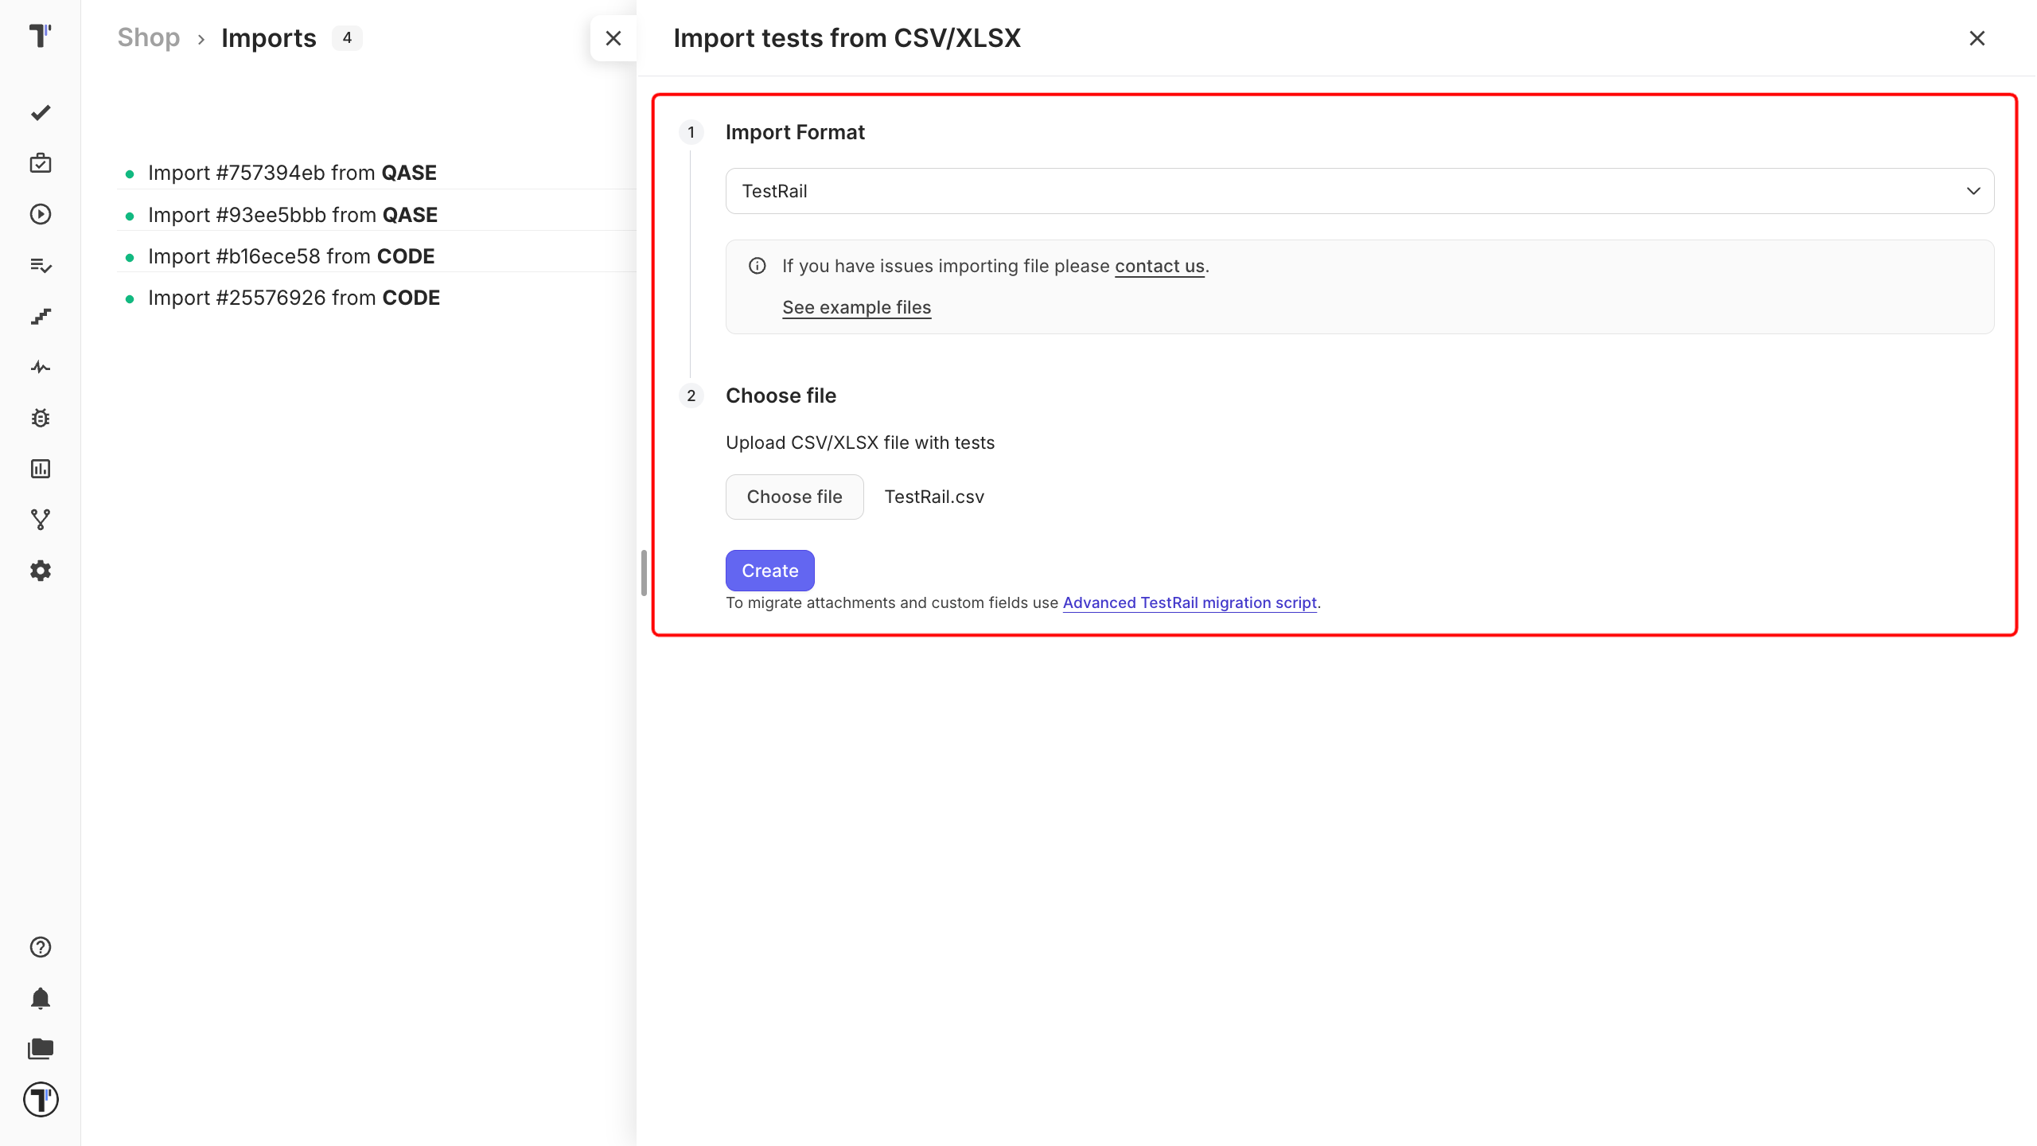Open the Notifications bell icon
Image resolution: width=2037 pixels, height=1146 pixels.
click(41, 998)
